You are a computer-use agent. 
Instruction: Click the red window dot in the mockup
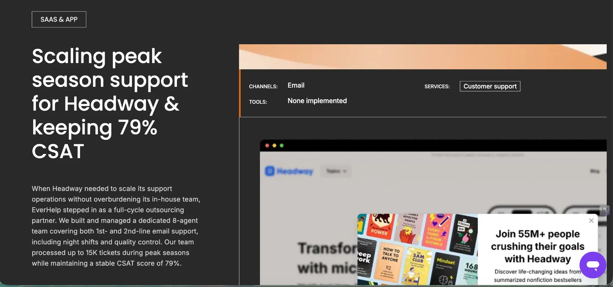click(267, 146)
